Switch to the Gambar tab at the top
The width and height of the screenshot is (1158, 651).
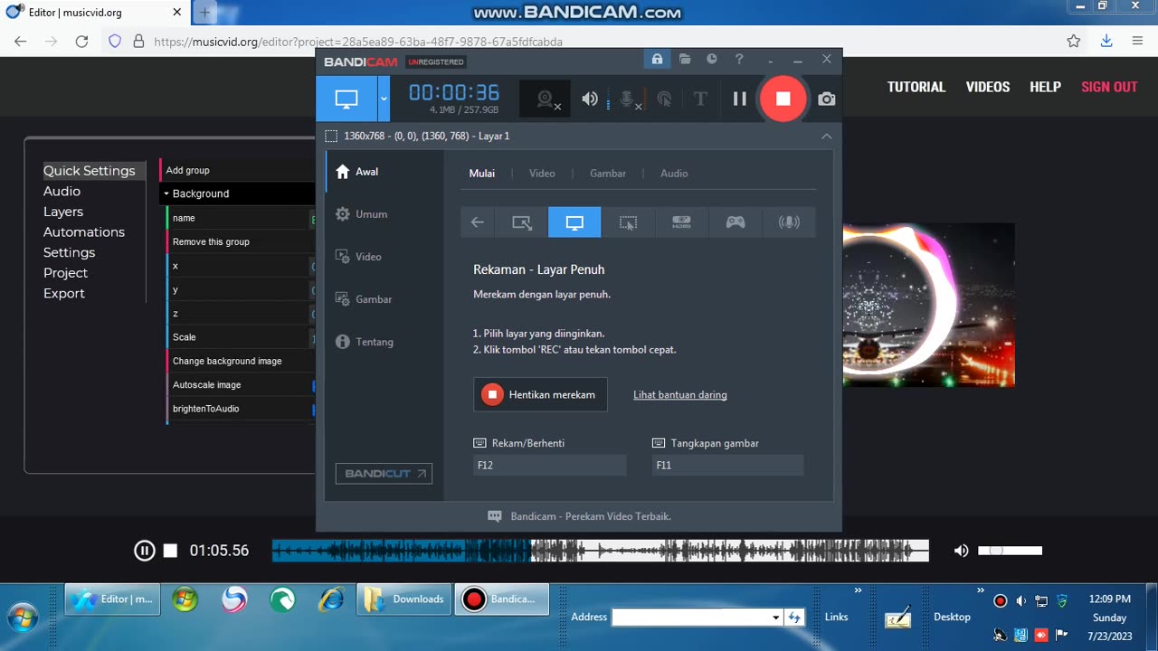tap(608, 174)
